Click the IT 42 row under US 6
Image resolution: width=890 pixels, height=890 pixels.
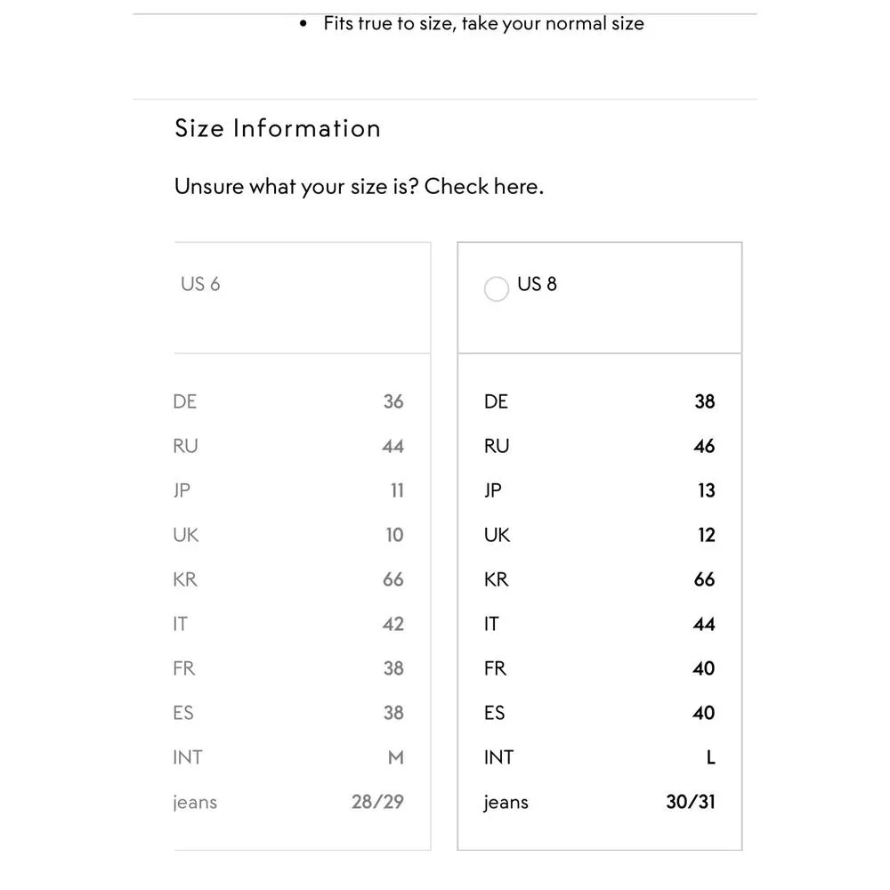(288, 624)
